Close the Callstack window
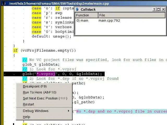 click(163, 9)
